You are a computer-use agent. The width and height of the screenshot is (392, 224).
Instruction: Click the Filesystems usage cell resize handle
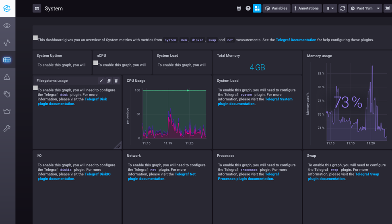click(x=118, y=145)
